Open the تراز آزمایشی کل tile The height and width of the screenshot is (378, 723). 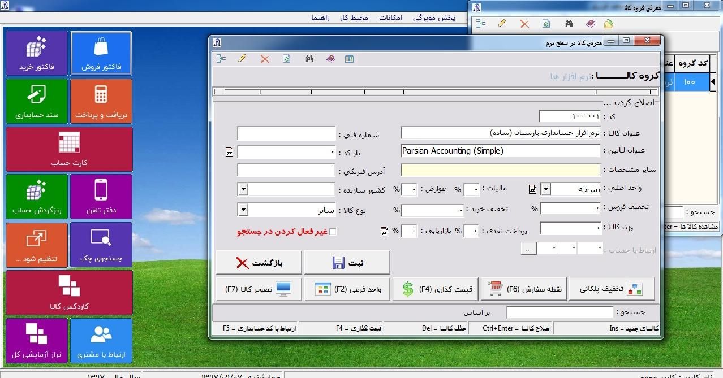point(37,341)
